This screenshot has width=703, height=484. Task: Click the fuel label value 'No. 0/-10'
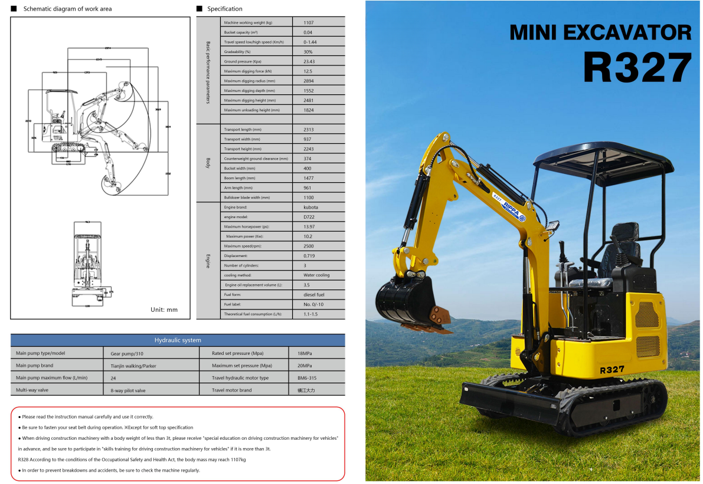pyautogui.click(x=313, y=304)
